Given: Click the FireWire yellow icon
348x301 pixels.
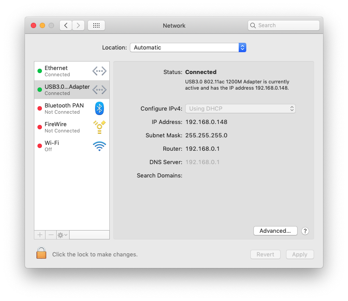Looking at the screenshot, I should click(99, 127).
